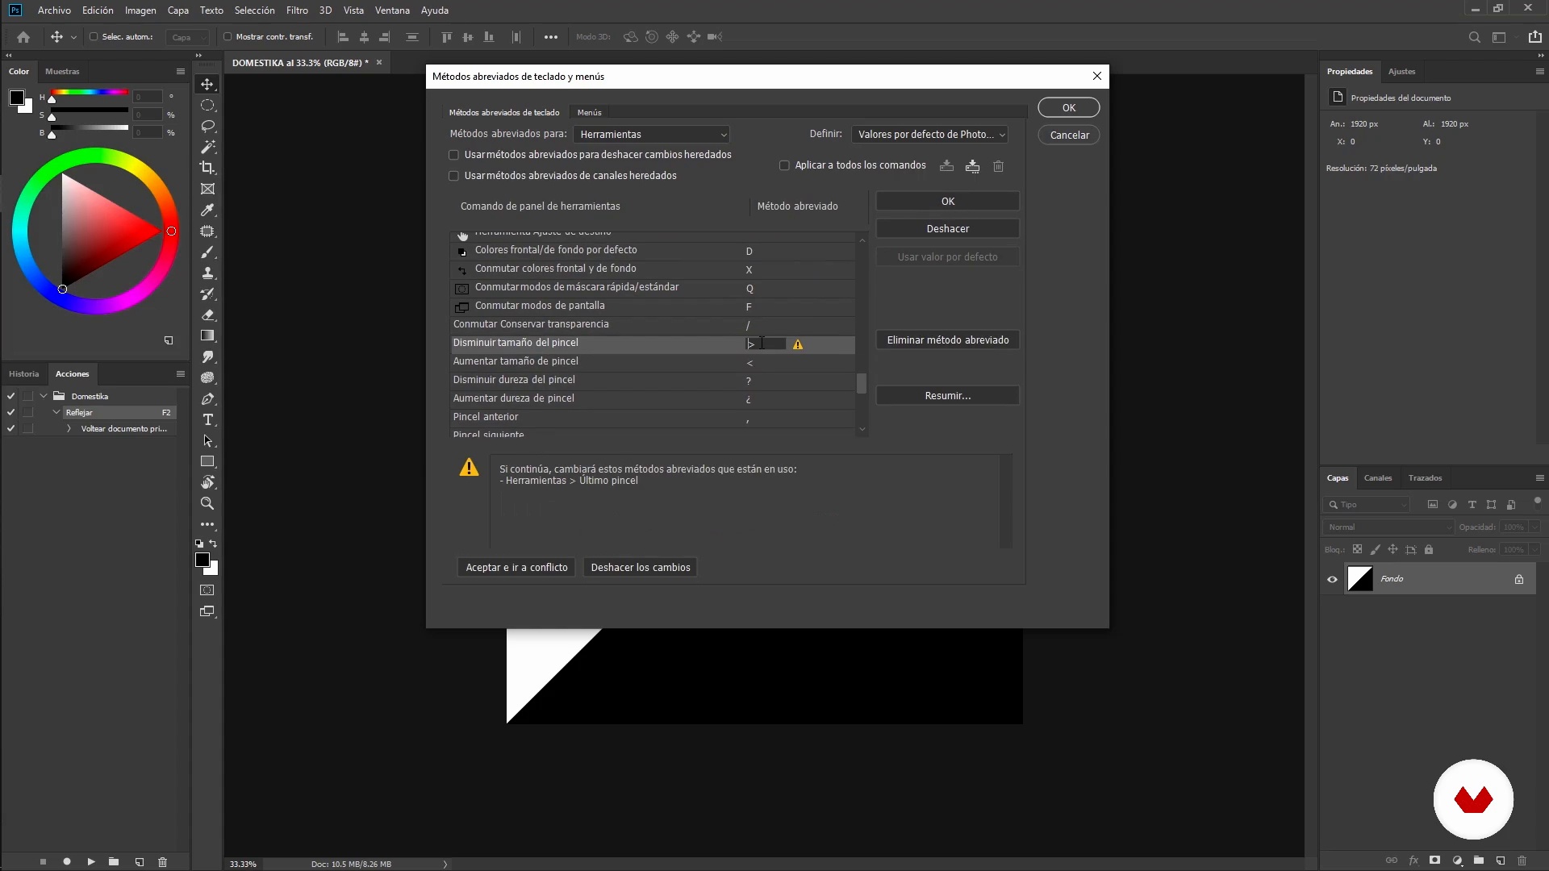Click Cancelar button in dialog

1069,135
